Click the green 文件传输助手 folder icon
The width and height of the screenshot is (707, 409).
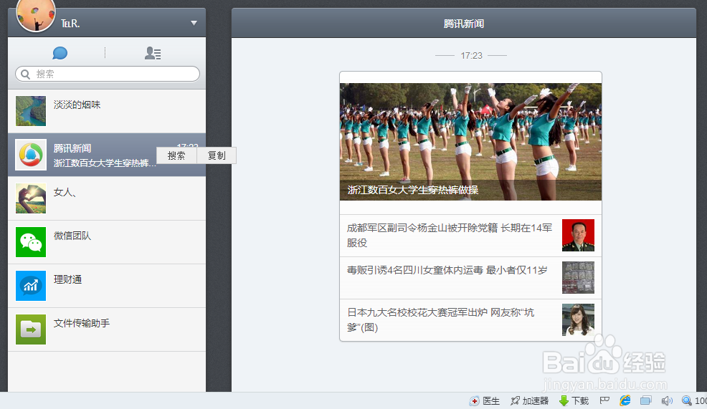pos(31,329)
